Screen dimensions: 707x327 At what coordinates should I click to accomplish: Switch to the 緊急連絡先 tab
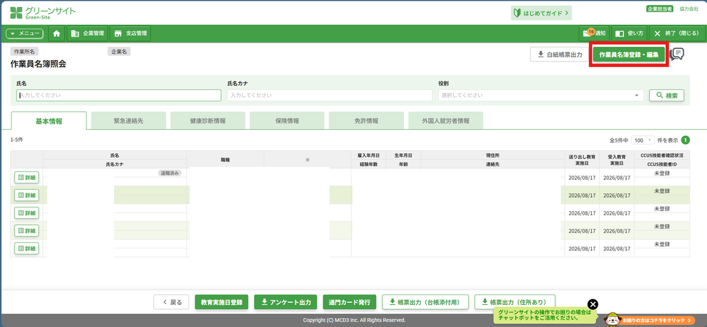(128, 121)
